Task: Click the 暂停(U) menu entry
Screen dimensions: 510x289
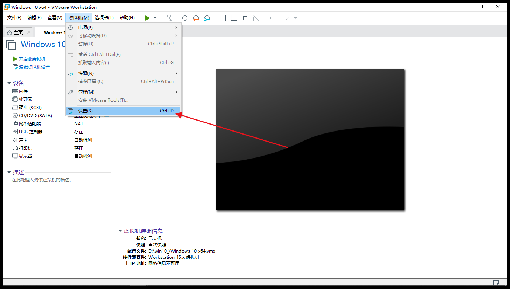Action: 124,44
